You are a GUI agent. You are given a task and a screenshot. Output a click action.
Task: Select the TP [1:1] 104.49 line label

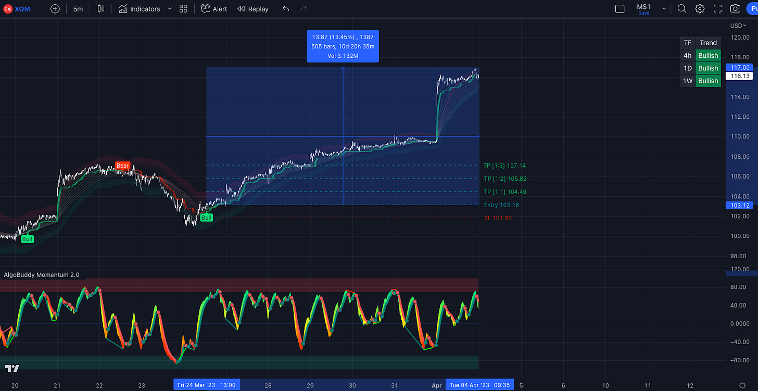(504, 192)
